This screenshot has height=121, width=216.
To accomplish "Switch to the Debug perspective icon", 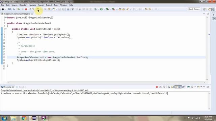I will [x=213, y=9].
